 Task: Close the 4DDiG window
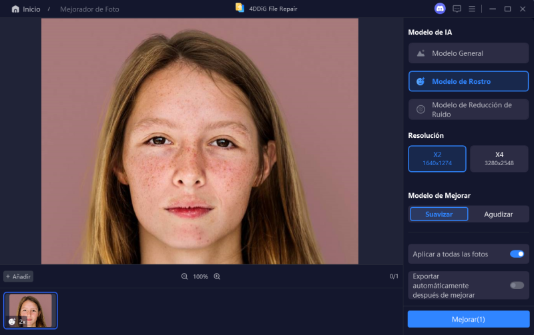coord(523,9)
